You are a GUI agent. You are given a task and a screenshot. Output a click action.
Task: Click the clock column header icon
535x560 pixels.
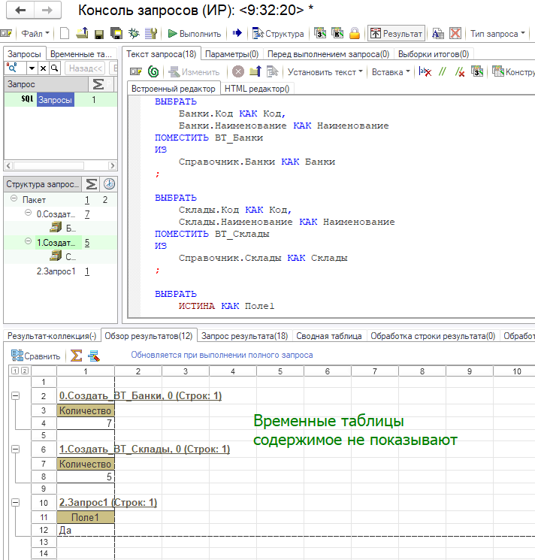(x=109, y=184)
